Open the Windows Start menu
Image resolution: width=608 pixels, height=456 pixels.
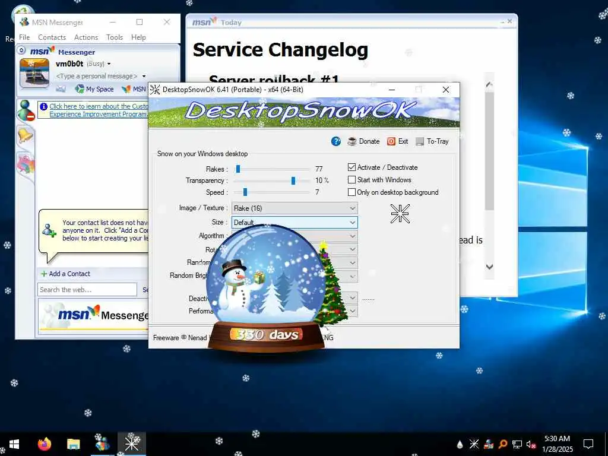click(14, 444)
